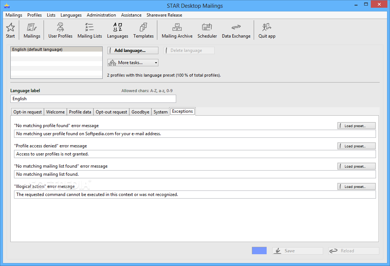Open the Administration menu
The width and height of the screenshot is (390, 266).
point(102,15)
